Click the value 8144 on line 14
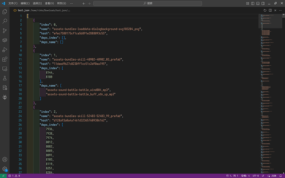This screenshot has width=285, height=178. 49,73
